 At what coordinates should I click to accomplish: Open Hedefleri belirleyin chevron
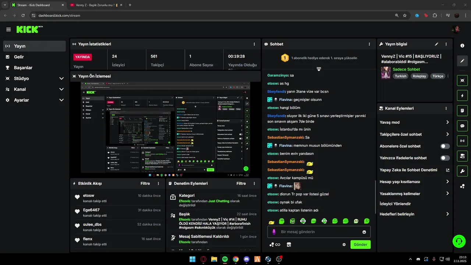coord(447,214)
